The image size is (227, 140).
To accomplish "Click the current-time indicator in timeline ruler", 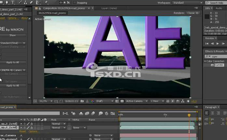I will point(189,115).
